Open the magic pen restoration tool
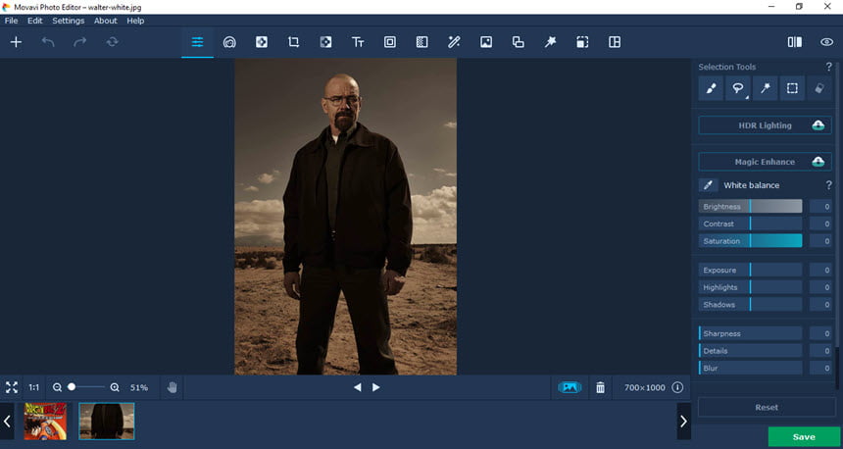The height and width of the screenshot is (449, 843). point(454,42)
